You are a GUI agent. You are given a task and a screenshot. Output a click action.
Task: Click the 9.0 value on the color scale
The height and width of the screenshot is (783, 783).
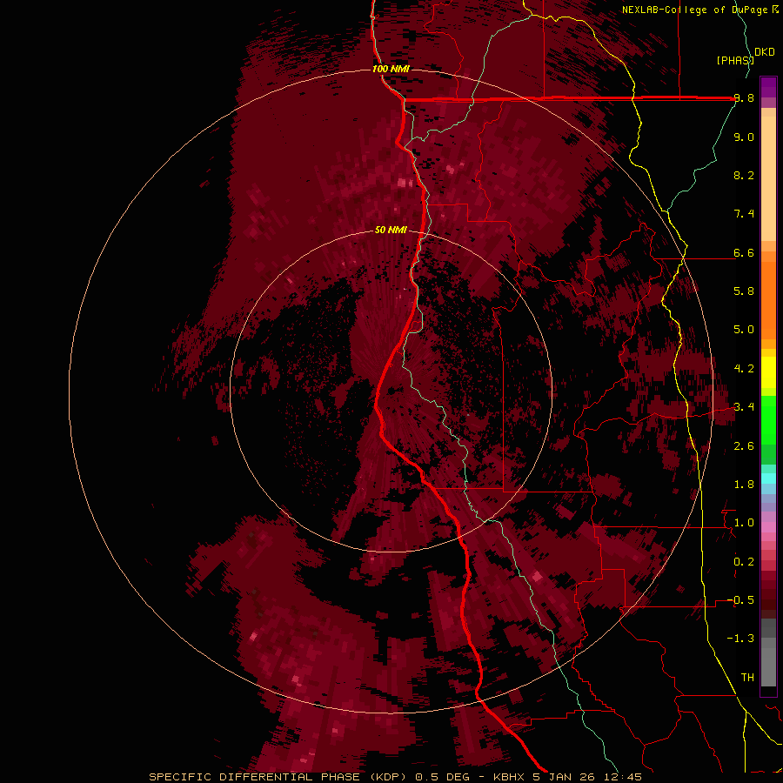[744, 137]
